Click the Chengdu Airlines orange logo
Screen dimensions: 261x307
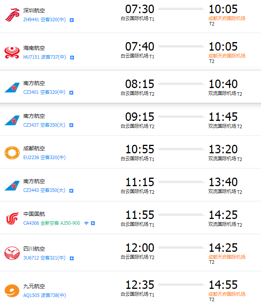pyautogui.click(x=12, y=153)
